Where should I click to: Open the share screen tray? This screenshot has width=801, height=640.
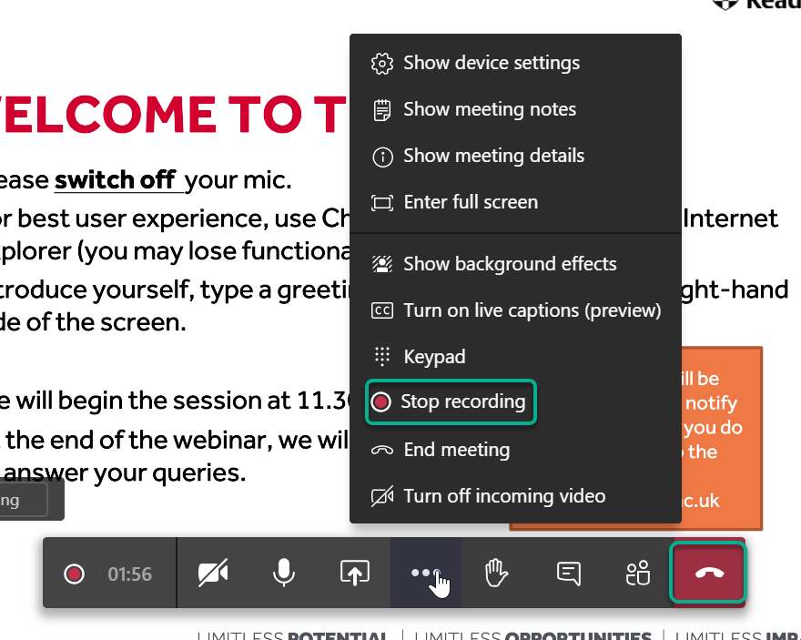(x=354, y=573)
